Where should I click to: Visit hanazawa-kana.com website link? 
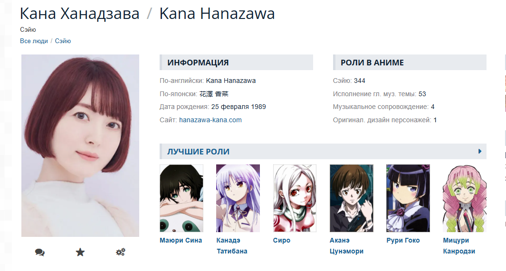pyautogui.click(x=210, y=120)
